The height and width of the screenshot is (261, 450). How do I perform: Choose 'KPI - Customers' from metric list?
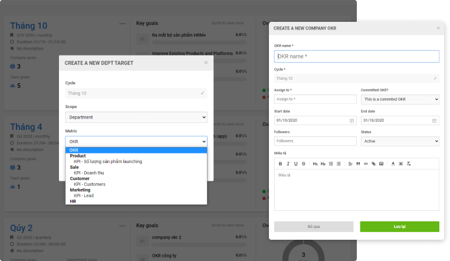tap(90, 184)
